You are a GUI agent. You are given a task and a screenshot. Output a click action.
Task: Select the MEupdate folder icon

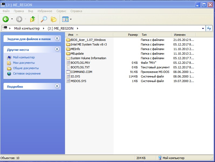pos(68,54)
